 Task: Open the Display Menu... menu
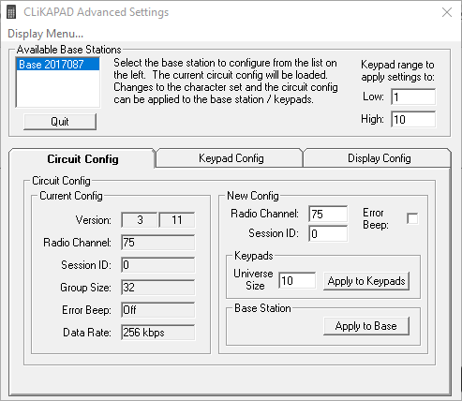pos(45,34)
